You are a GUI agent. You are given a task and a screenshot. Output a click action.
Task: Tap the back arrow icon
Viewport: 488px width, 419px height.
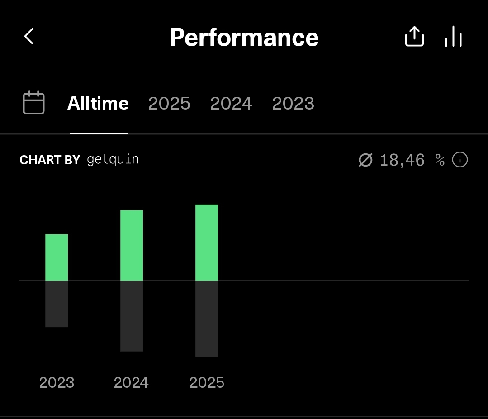coord(29,37)
